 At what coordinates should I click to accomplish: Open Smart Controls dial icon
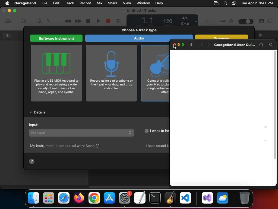[39, 21]
